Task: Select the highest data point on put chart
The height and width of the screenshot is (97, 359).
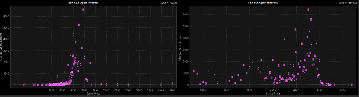Action: [x=308, y=9]
